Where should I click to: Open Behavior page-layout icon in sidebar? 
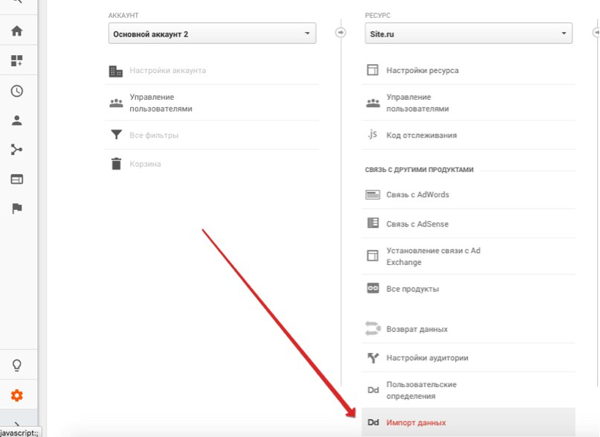(17, 179)
